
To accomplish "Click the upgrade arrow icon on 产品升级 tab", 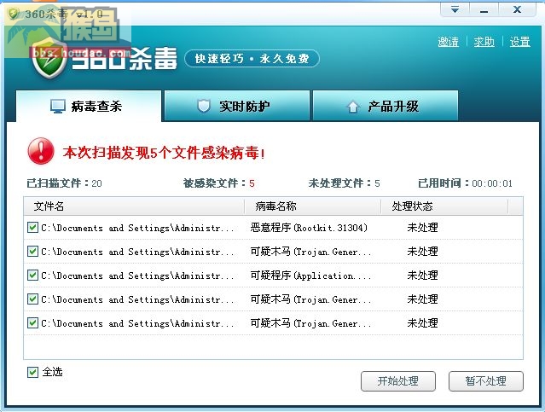I will [x=353, y=107].
